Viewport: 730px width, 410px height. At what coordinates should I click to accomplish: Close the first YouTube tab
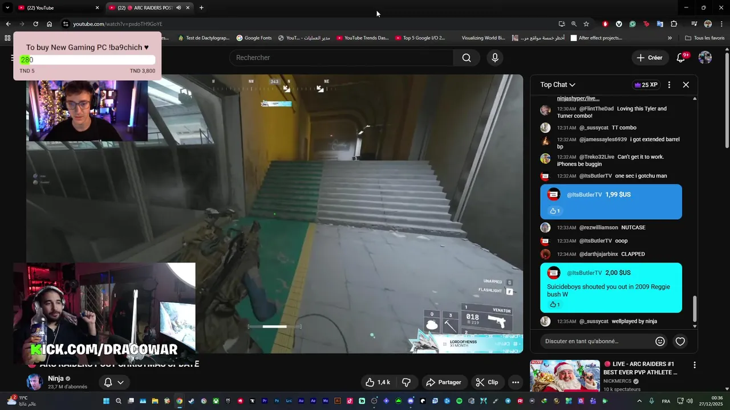97,8
